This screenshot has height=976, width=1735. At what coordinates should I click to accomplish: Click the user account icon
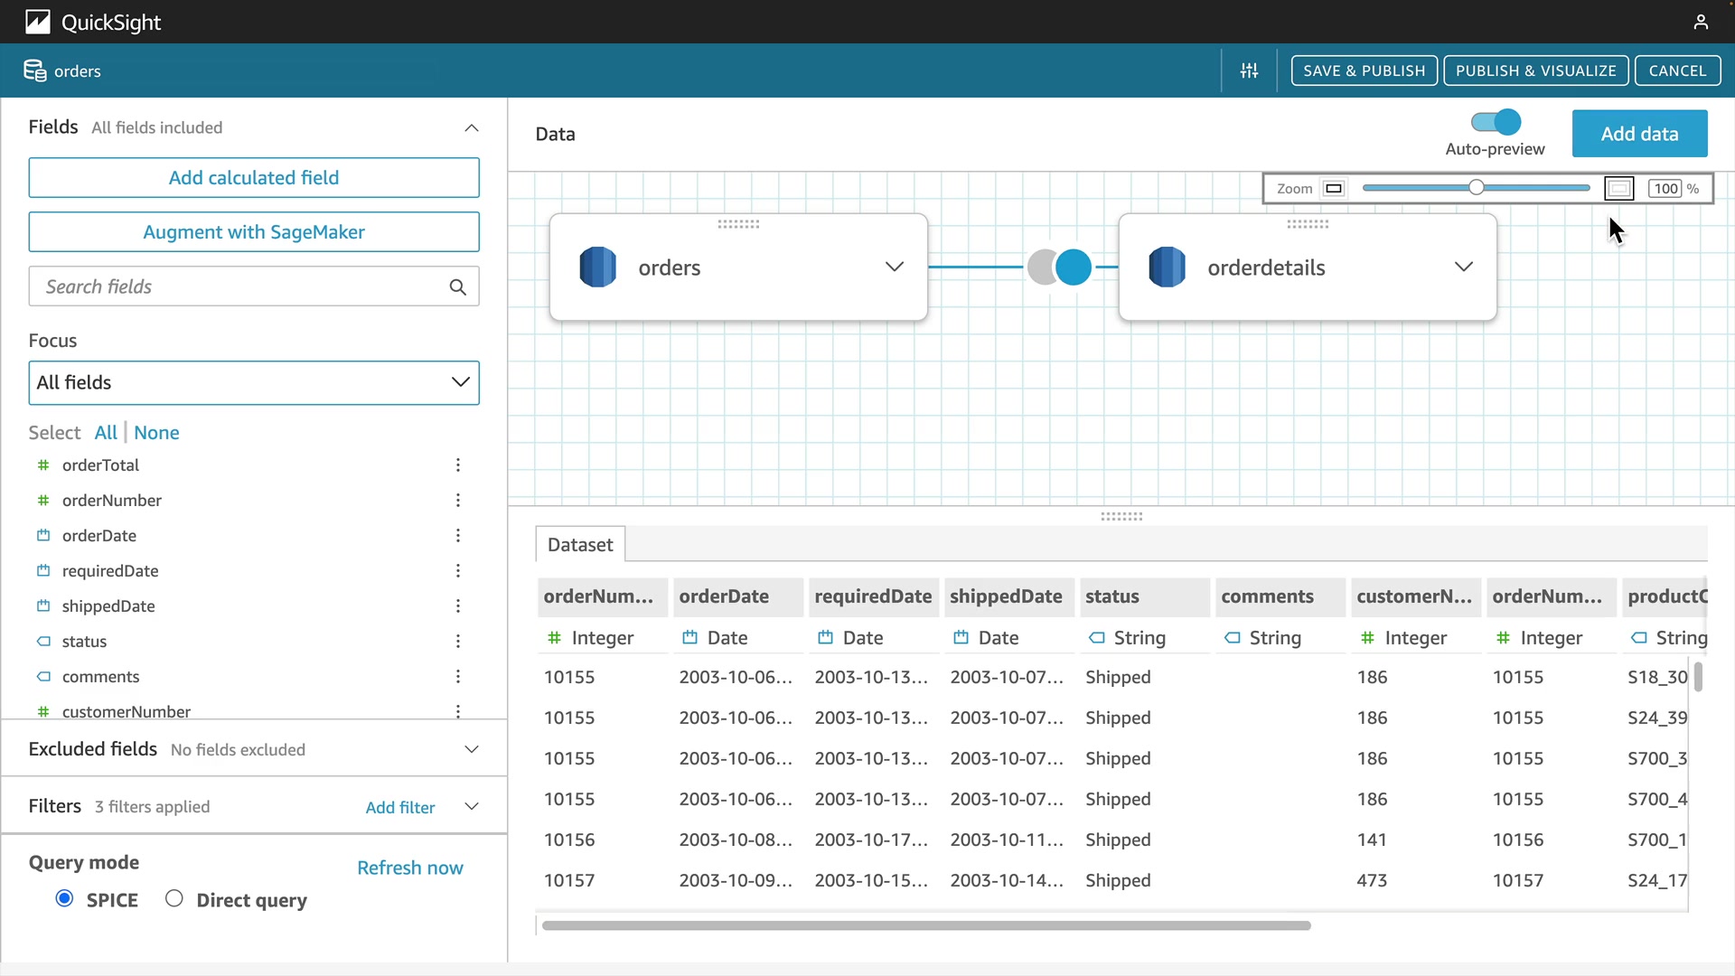pyautogui.click(x=1701, y=22)
